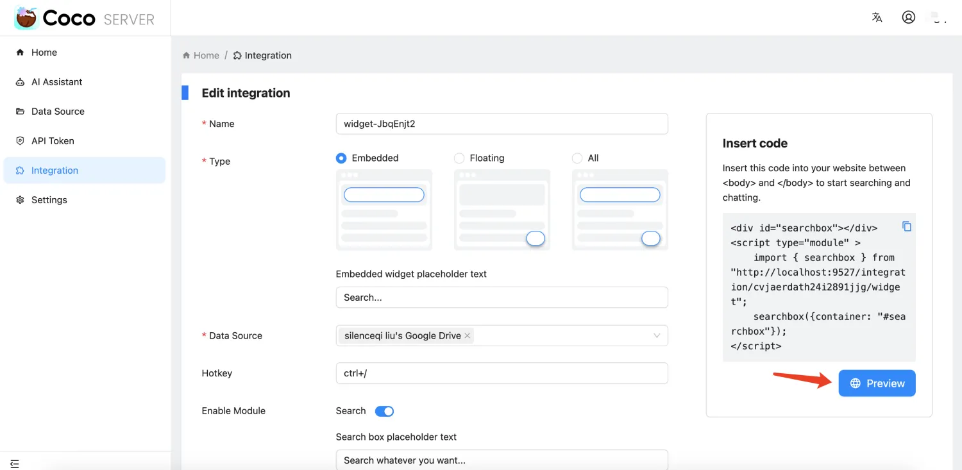Open the user account profile icon
Screen dimensions: 962x470
908,17
